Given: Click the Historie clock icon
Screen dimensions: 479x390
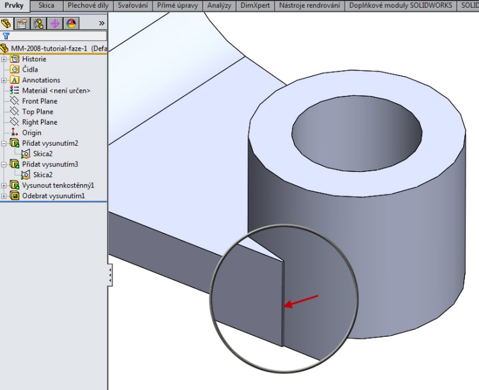Looking at the screenshot, I should (x=14, y=59).
